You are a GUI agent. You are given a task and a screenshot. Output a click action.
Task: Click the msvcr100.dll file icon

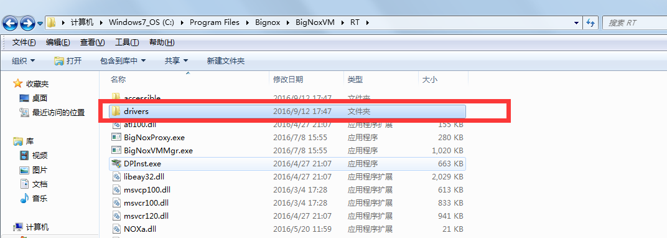tap(116, 202)
